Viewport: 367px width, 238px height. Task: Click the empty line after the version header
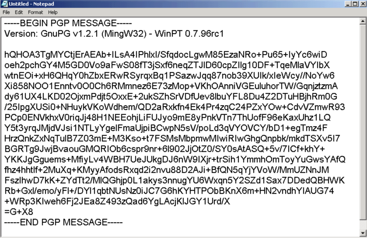click(180, 44)
